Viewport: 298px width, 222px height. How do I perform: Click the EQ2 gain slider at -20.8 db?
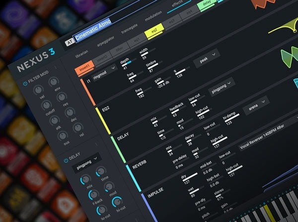coord(163,80)
